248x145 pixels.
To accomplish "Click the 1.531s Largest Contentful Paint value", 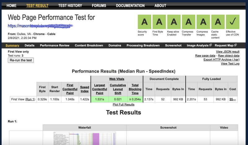I will click(100, 99).
